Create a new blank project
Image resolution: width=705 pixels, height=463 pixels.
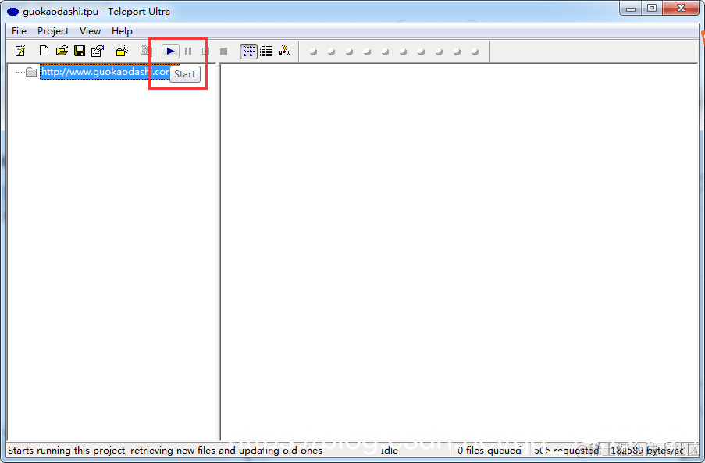pyautogui.click(x=44, y=51)
